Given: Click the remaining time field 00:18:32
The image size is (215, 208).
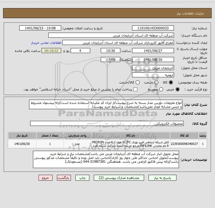Looking at the screenshot, I should pos(51,51).
